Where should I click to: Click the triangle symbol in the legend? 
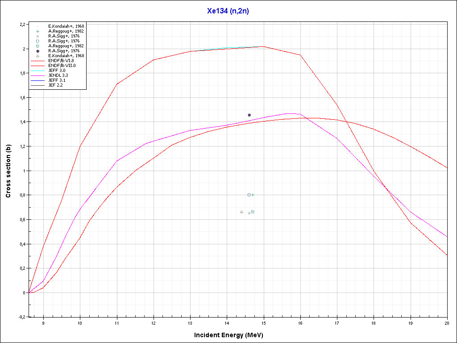pyautogui.click(x=38, y=56)
